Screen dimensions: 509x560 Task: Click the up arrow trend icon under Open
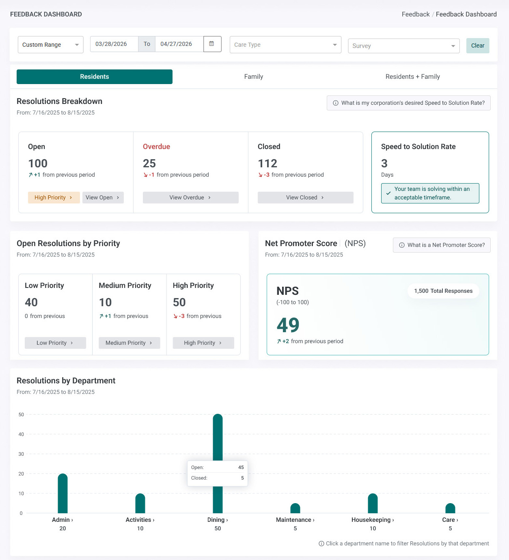click(30, 175)
